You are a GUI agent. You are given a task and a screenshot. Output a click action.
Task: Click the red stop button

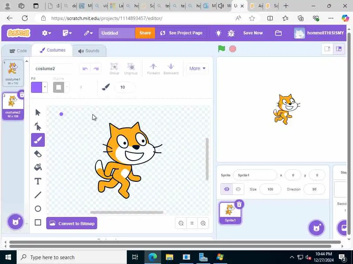click(233, 49)
